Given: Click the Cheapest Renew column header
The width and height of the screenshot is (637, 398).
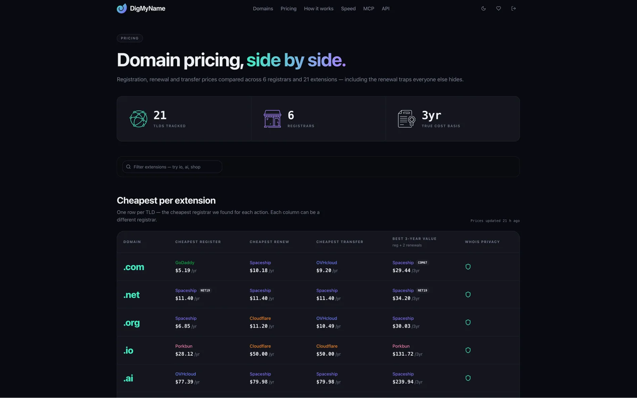Looking at the screenshot, I should pos(270,242).
